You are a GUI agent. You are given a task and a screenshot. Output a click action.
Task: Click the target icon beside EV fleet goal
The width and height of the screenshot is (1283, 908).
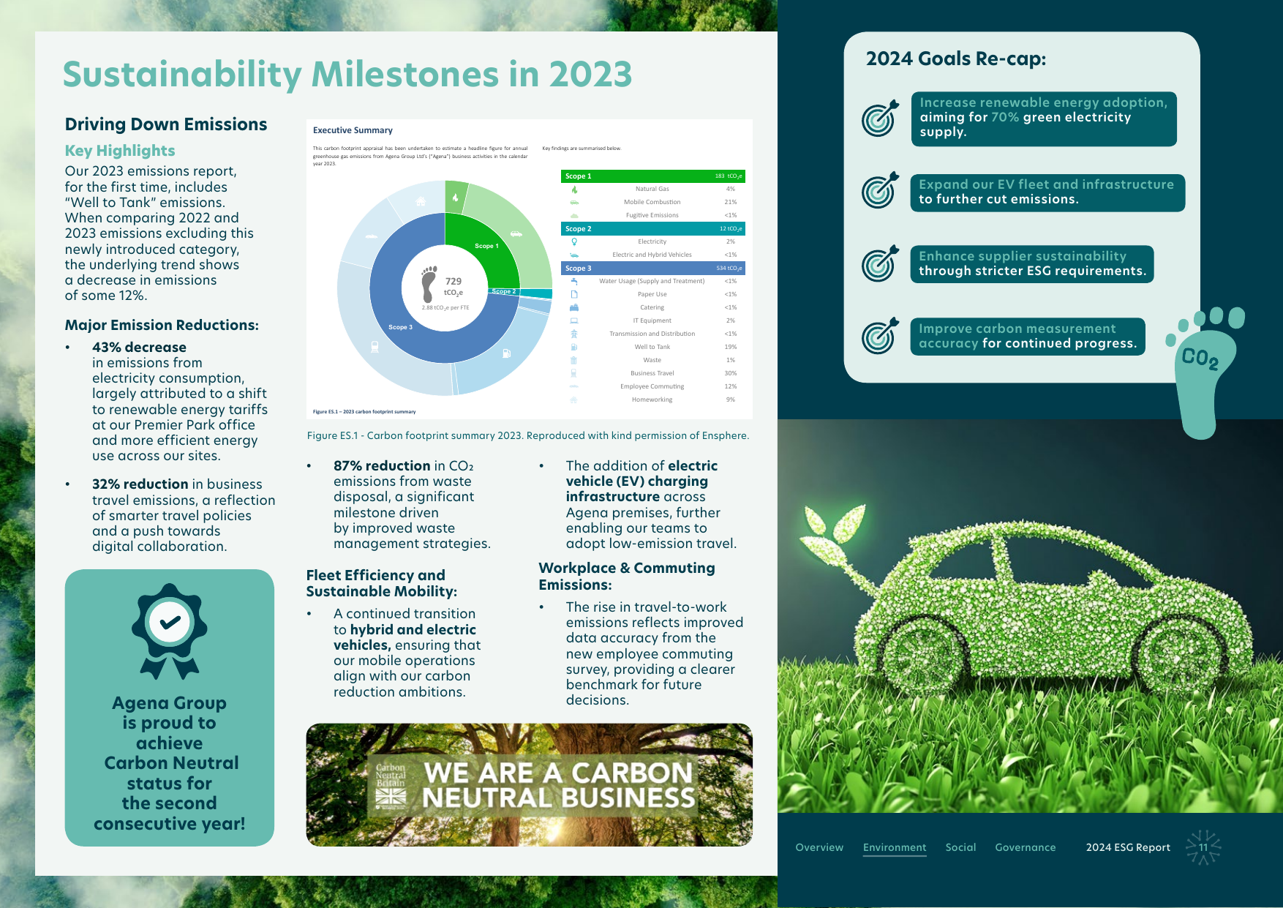coord(880,190)
